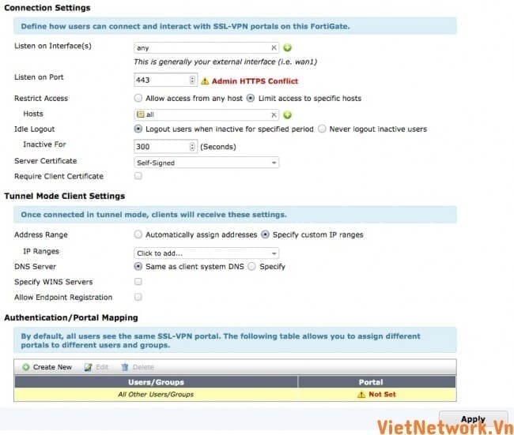Add a host with green plus icon
Viewport: 514px width, 435px height.
coord(288,115)
